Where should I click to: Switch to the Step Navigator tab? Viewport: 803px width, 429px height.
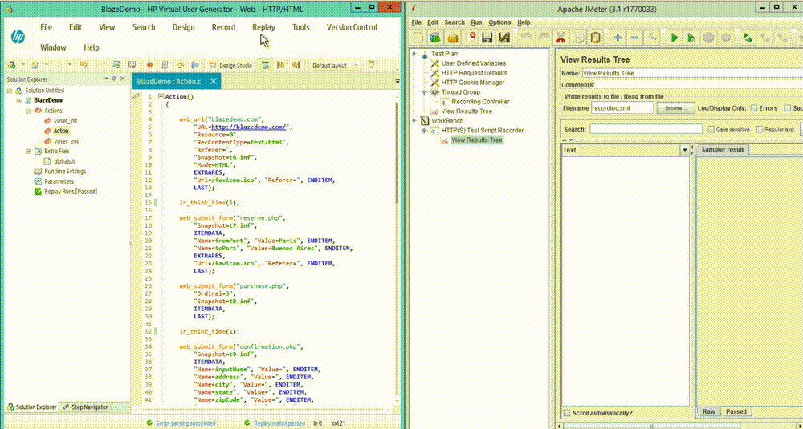click(x=84, y=407)
